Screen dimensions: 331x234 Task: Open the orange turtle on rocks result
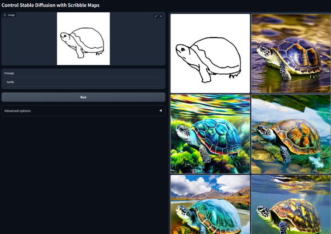click(291, 134)
